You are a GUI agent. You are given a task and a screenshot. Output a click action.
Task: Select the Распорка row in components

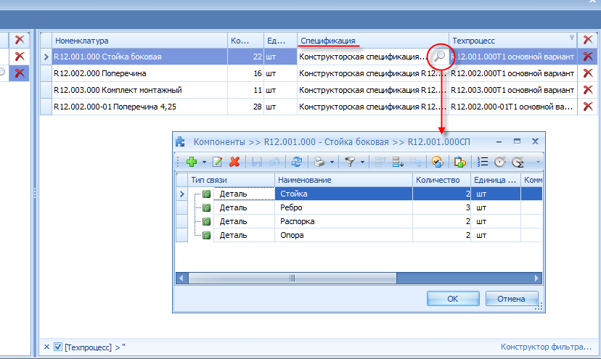pos(359,221)
